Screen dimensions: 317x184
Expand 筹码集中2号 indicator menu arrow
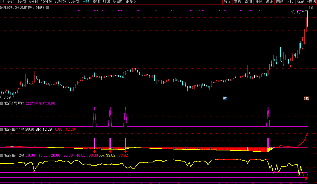(2, 156)
